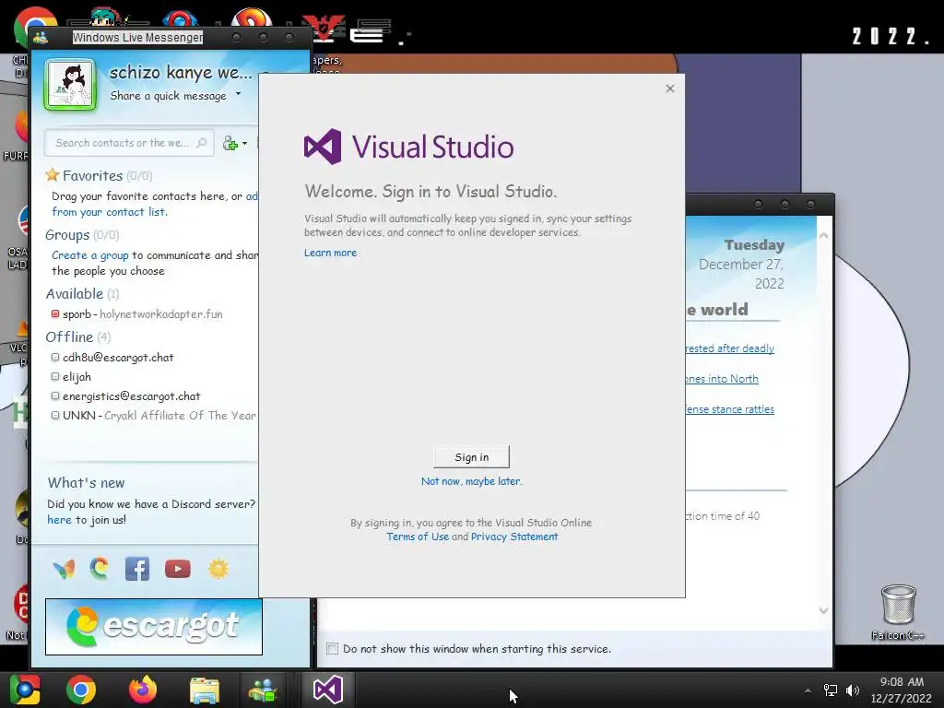Click the escargot banner advertisement
This screenshot has width=944, height=708.
pos(154,627)
